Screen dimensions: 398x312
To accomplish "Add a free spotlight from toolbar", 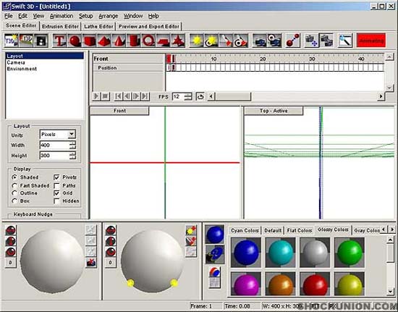I will 226,41.
